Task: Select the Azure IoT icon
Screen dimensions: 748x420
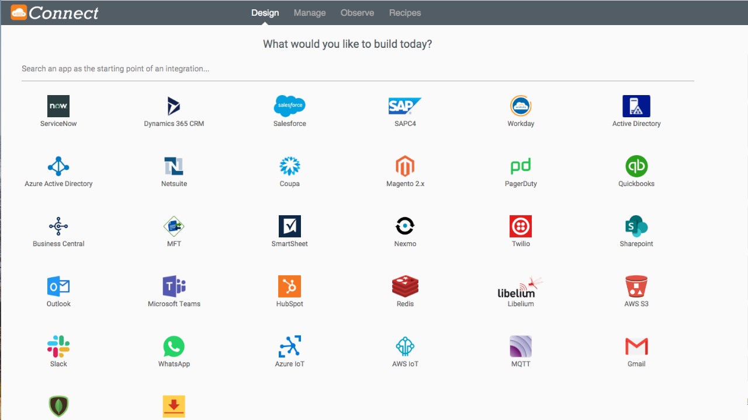Action: pos(290,346)
